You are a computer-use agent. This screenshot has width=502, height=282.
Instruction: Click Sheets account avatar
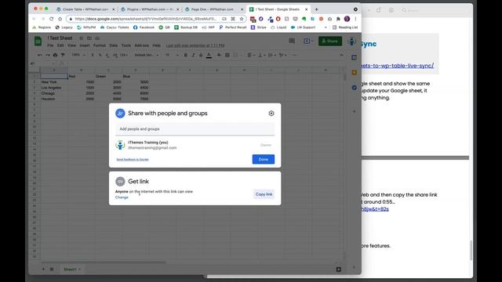(351, 42)
